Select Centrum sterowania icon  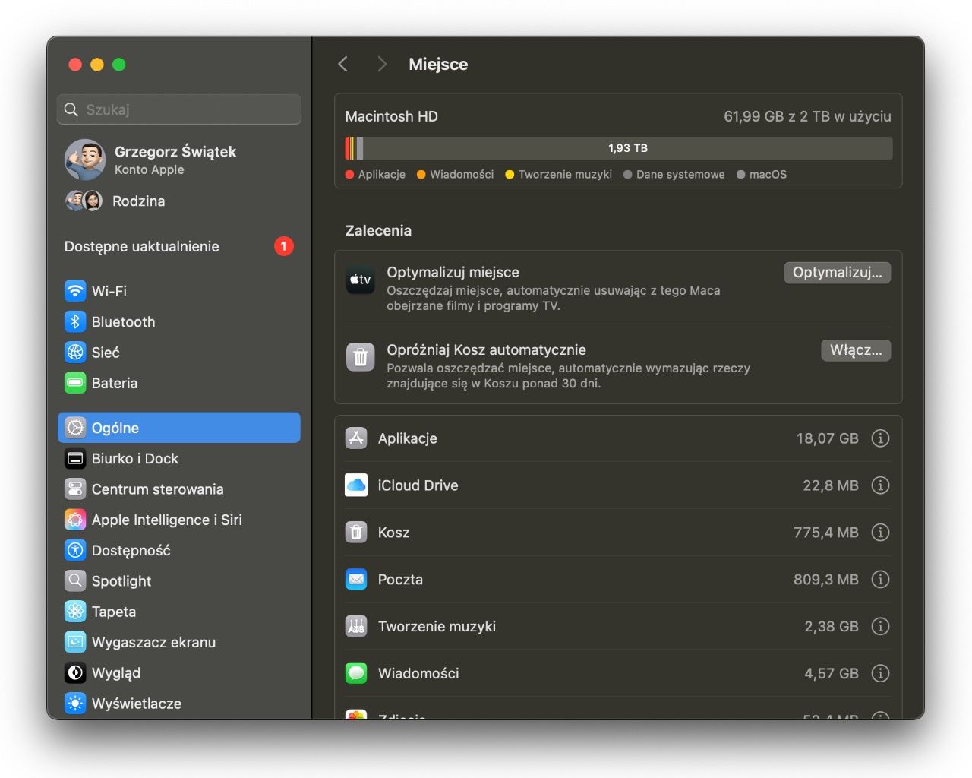(x=75, y=489)
